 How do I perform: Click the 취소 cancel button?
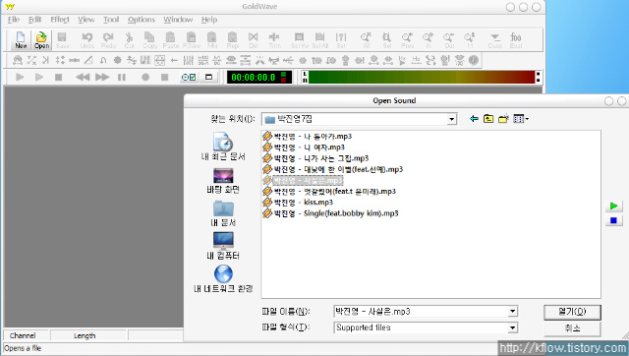point(572,328)
